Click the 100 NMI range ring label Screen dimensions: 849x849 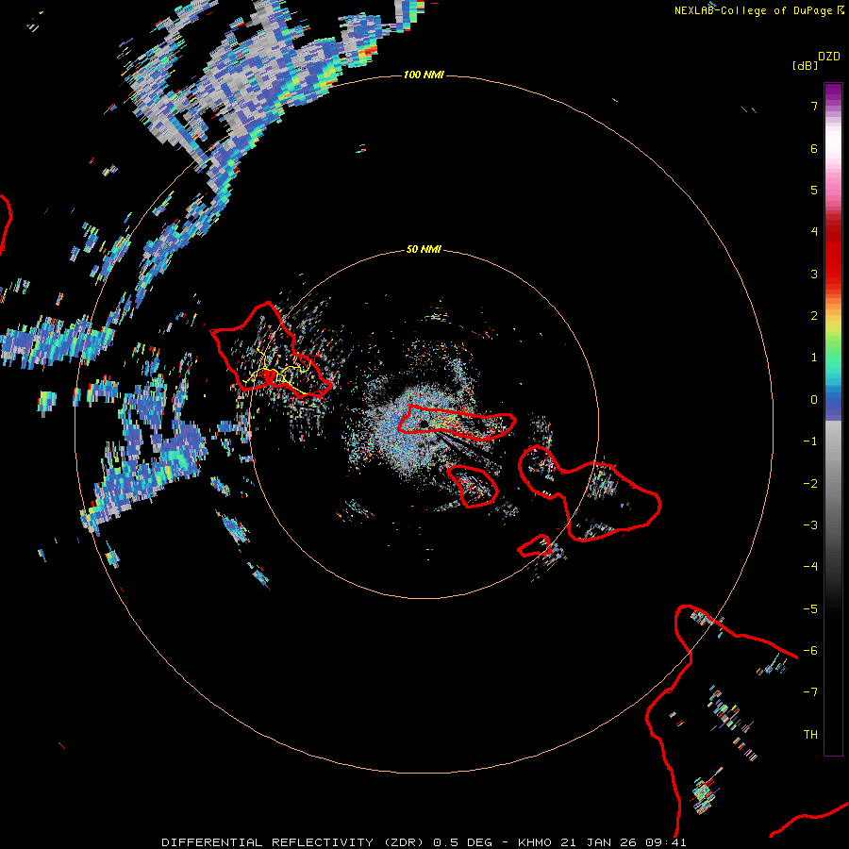point(424,75)
